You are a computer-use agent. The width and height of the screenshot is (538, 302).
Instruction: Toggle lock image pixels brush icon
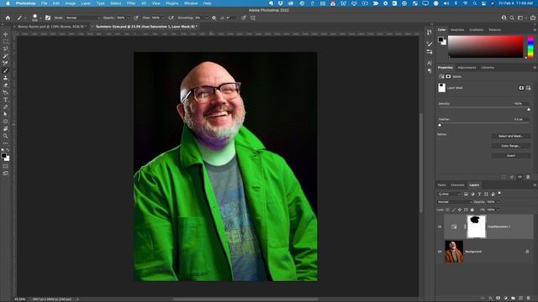[454, 210]
